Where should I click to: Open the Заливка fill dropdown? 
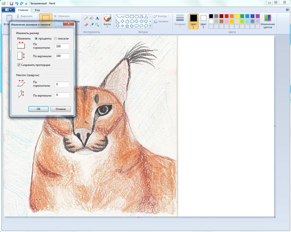pyautogui.click(x=162, y=22)
